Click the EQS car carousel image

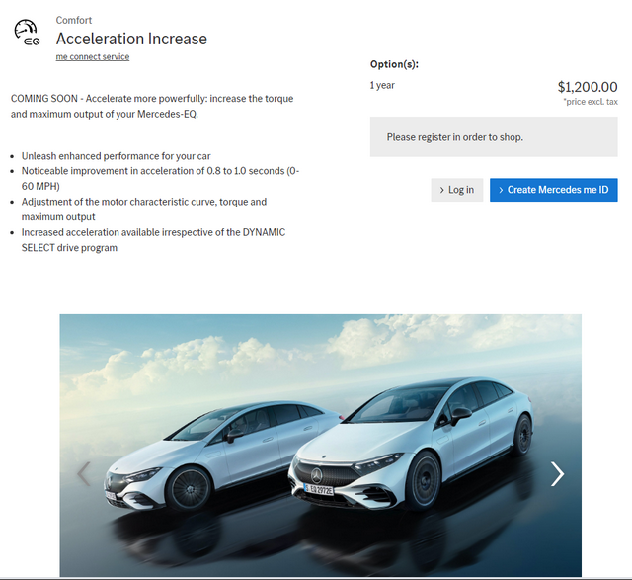[x=320, y=446]
